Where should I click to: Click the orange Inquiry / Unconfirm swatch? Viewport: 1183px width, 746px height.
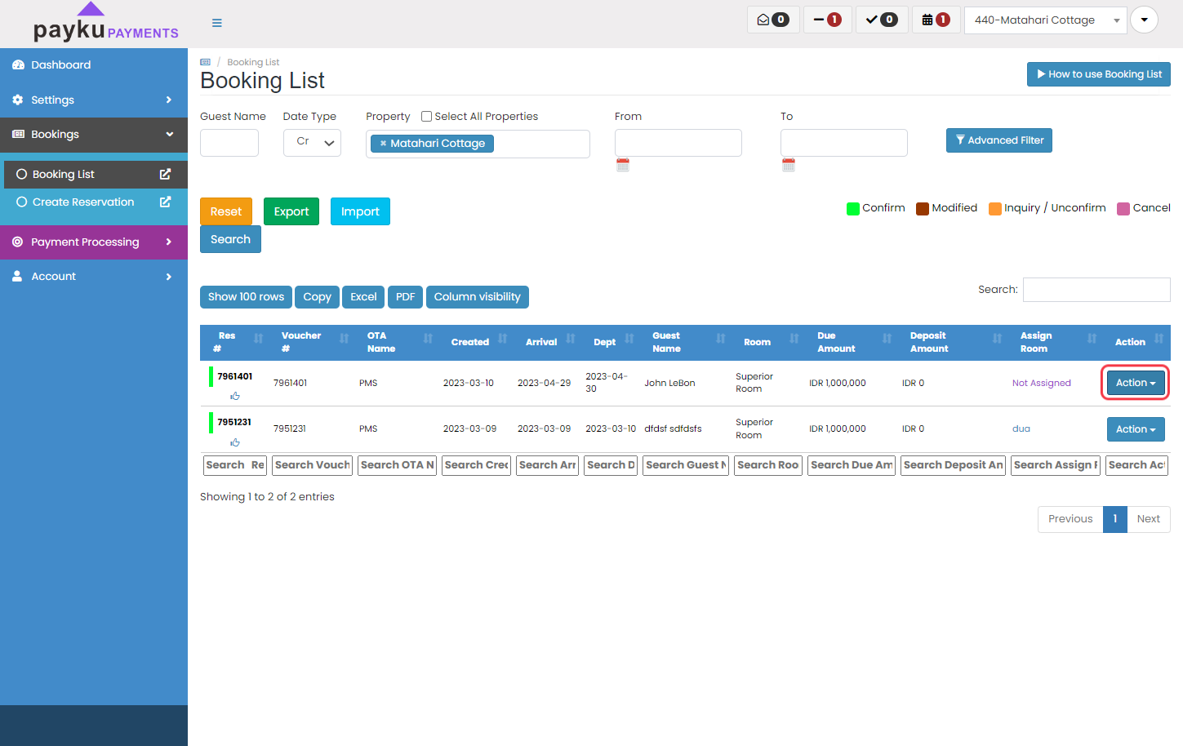[x=995, y=208]
